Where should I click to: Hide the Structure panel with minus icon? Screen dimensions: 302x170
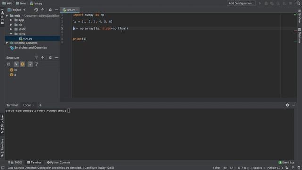56,58
